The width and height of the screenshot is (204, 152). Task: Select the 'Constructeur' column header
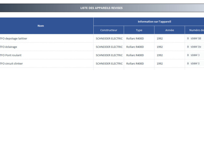pos(109,30)
